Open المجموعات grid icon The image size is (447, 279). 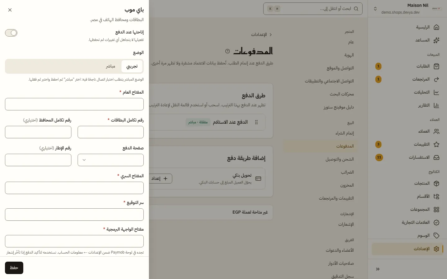[x=436, y=210]
